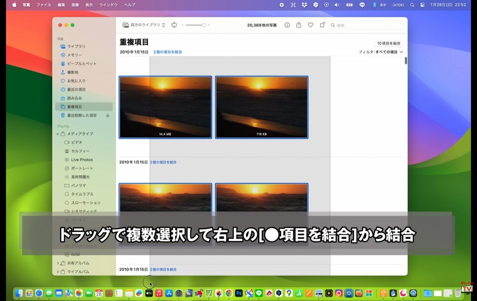Open the フィルタ: すべての項目 dropdown
This screenshot has height=301, width=477.
[381, 52]
